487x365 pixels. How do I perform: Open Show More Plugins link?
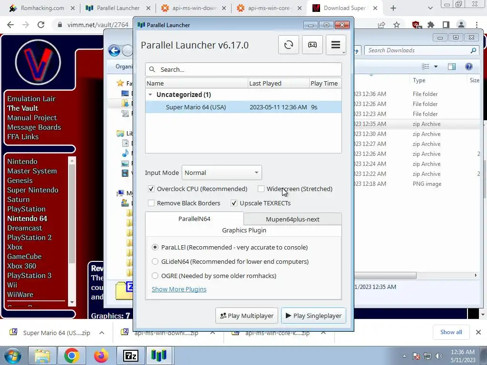click(x=179, y=289)
